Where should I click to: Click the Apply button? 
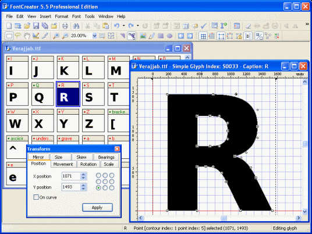coord(97,208)
